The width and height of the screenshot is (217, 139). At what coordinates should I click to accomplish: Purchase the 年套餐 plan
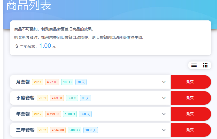[x=190, y=114]
